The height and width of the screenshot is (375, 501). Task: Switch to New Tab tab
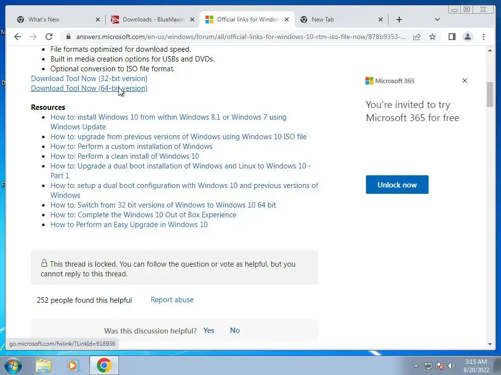(x=341, y=20)
